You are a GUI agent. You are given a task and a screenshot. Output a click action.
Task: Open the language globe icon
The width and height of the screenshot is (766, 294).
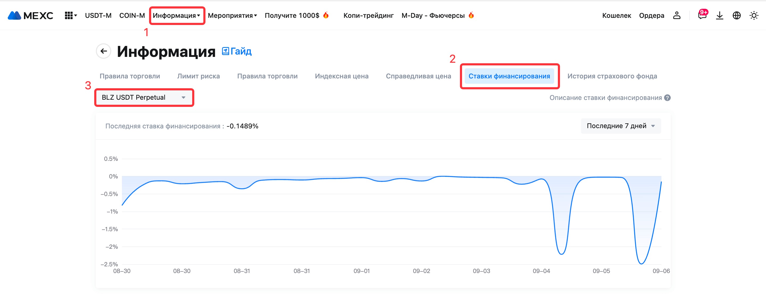coord(736,15)
